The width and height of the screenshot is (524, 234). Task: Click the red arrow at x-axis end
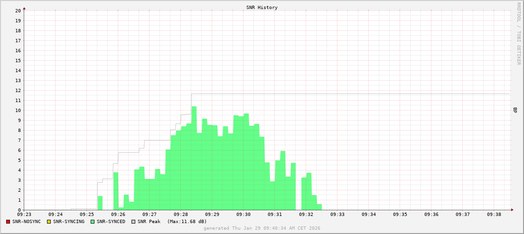click(512, 210)
